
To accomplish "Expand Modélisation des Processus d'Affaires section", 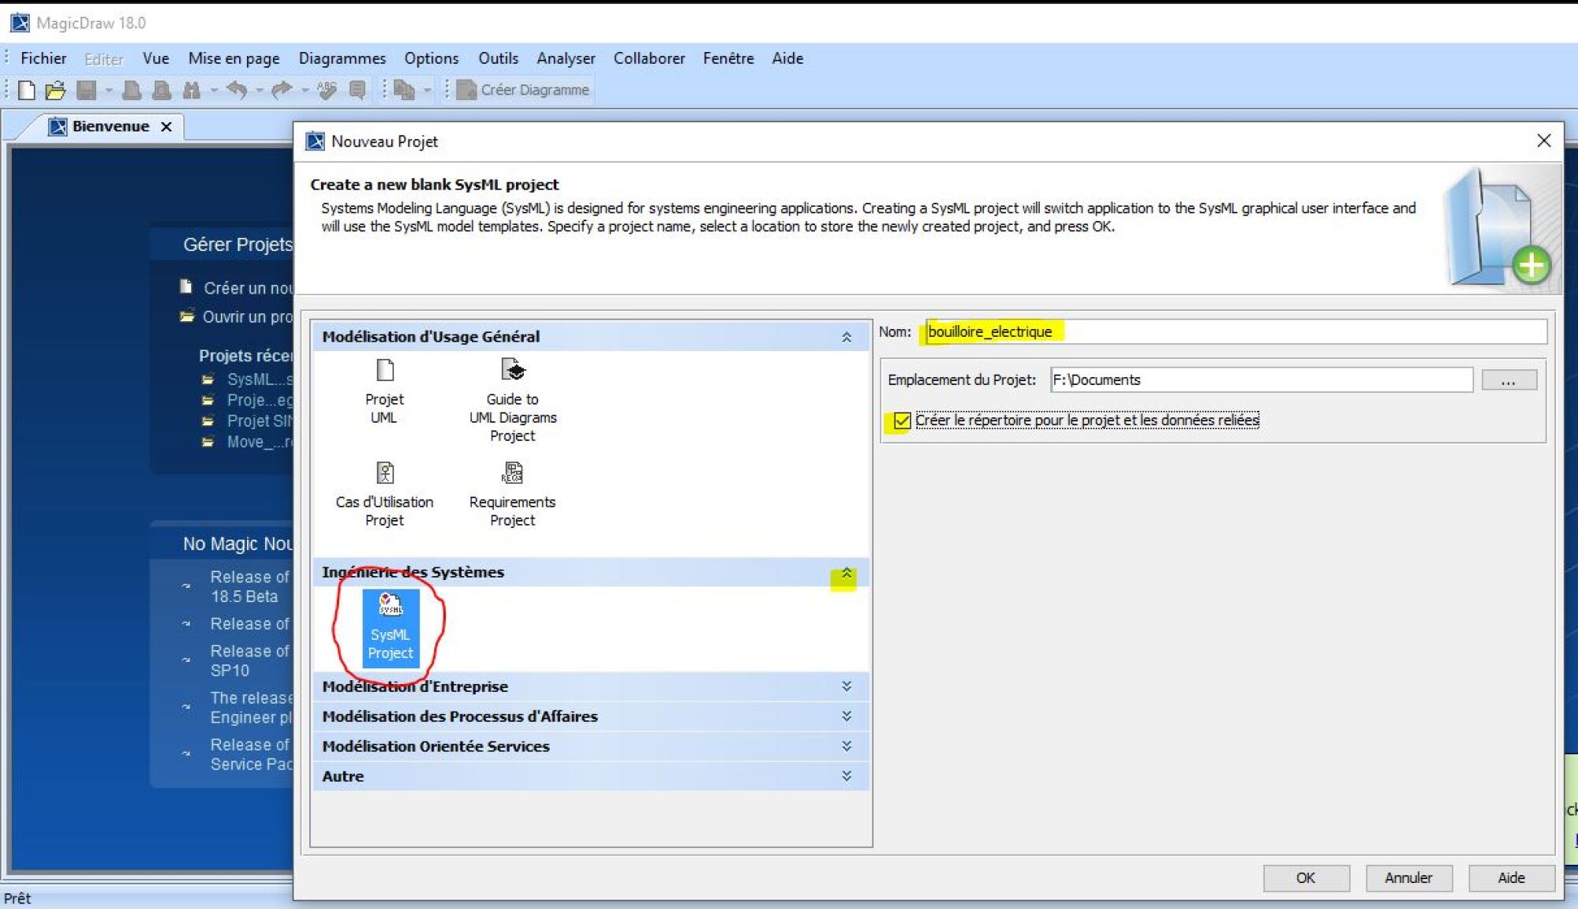I will coord(847,716).
